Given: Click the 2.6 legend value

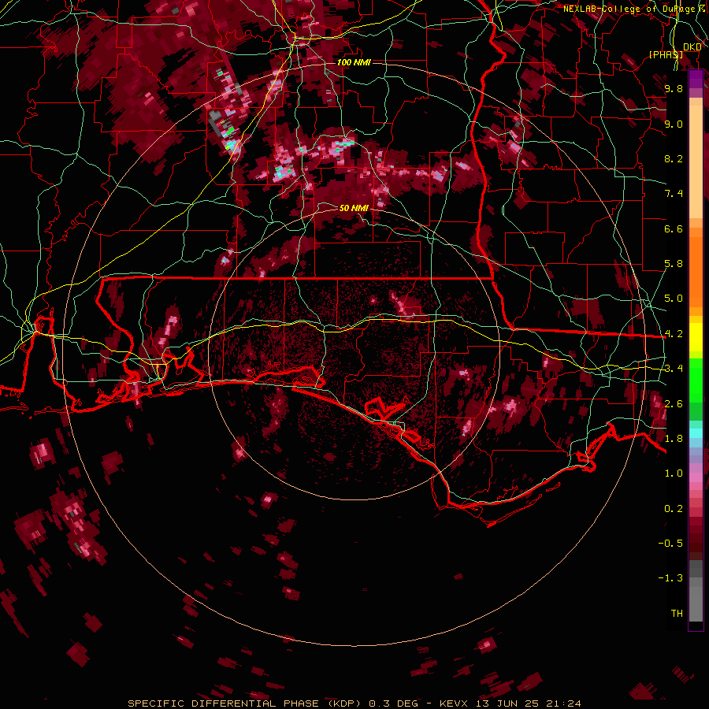Looking at the screenshot, I should [x=674, y=403].
